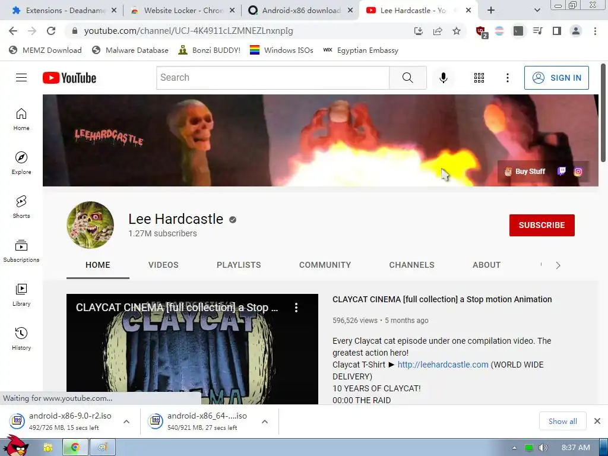Viewport: 608px width, 456px height.
Task: Open the channel CHANNELS tab
Action: 412,265
